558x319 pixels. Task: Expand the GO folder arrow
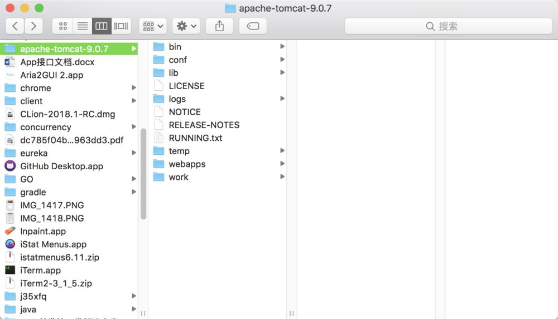point(134,179)
